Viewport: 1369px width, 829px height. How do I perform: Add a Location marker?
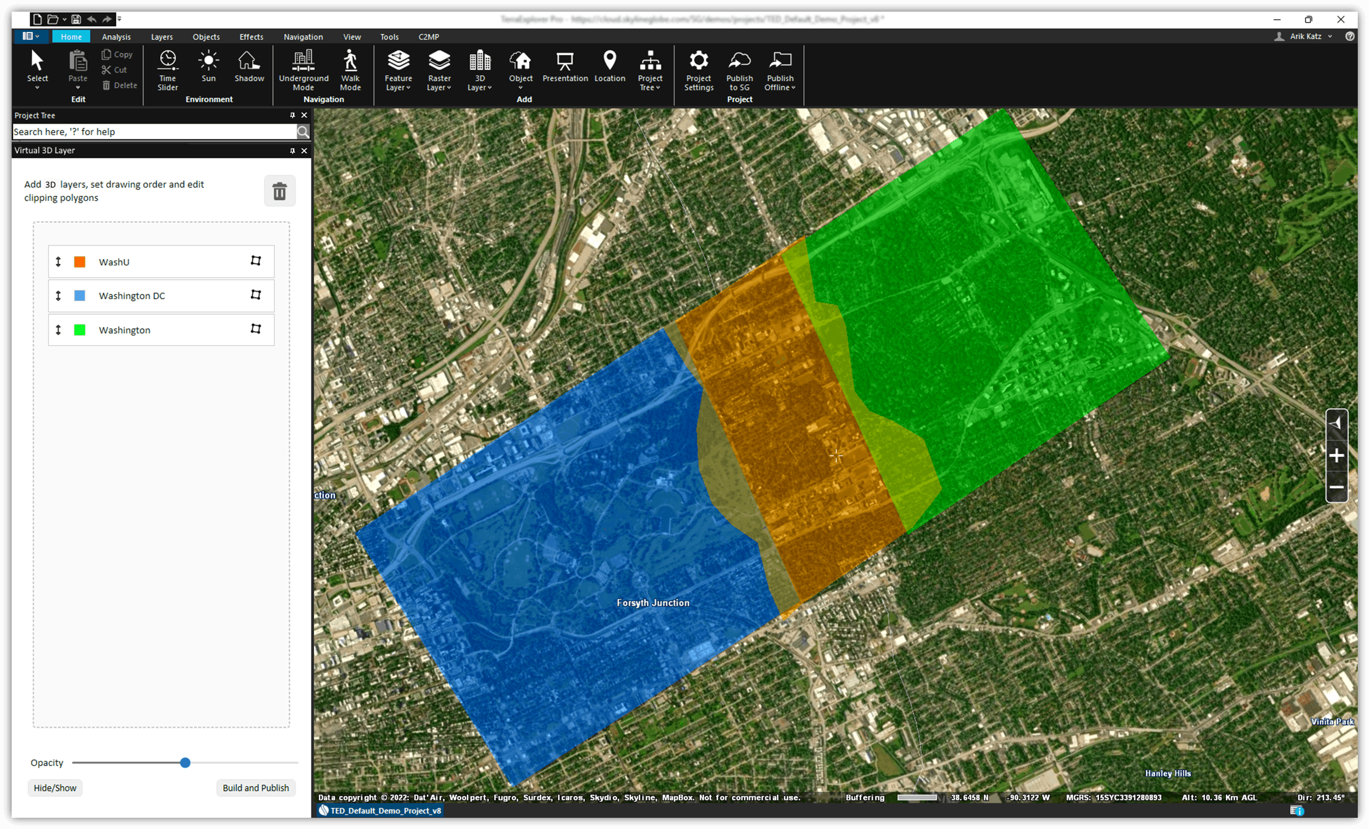point(610,66)
